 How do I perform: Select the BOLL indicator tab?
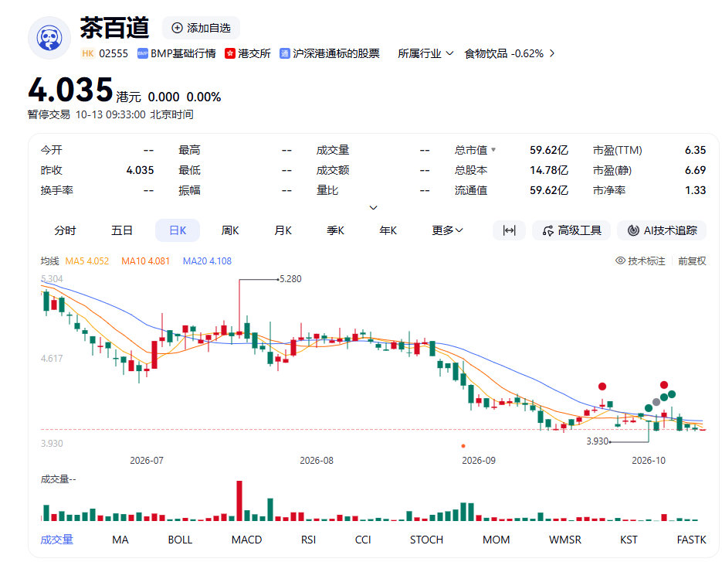coord(180,540)
